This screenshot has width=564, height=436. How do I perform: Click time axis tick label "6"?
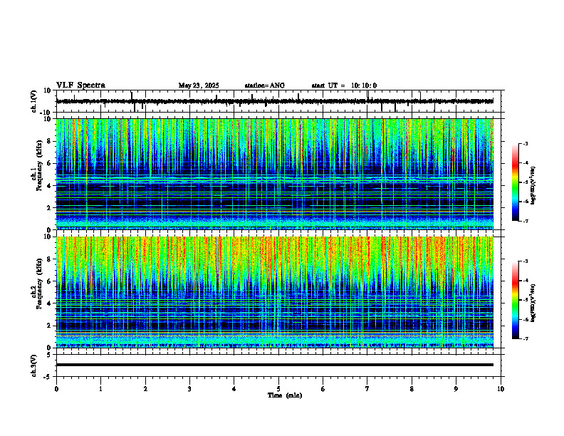click(x=323, y=389)
